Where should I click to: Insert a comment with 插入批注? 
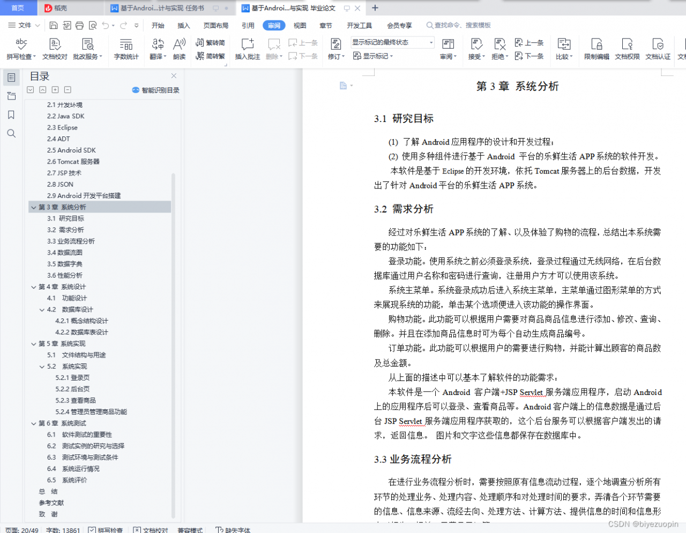pos(247,49)
